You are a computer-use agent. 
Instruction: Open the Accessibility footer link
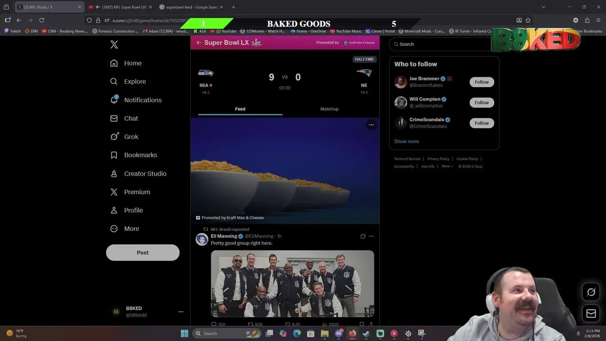[x=404, y=167]
